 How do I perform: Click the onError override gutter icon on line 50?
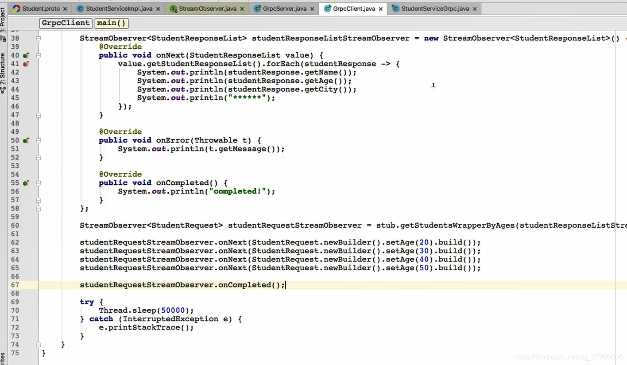[x=26, y=140]
